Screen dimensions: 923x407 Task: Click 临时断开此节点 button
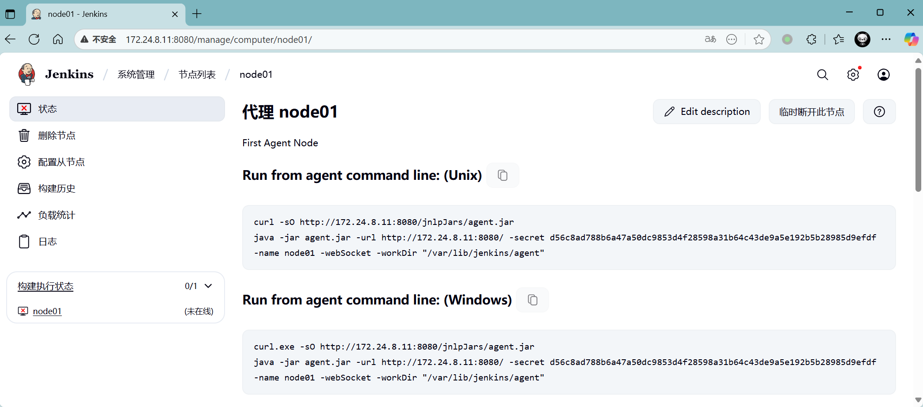[x=812, y=112]
